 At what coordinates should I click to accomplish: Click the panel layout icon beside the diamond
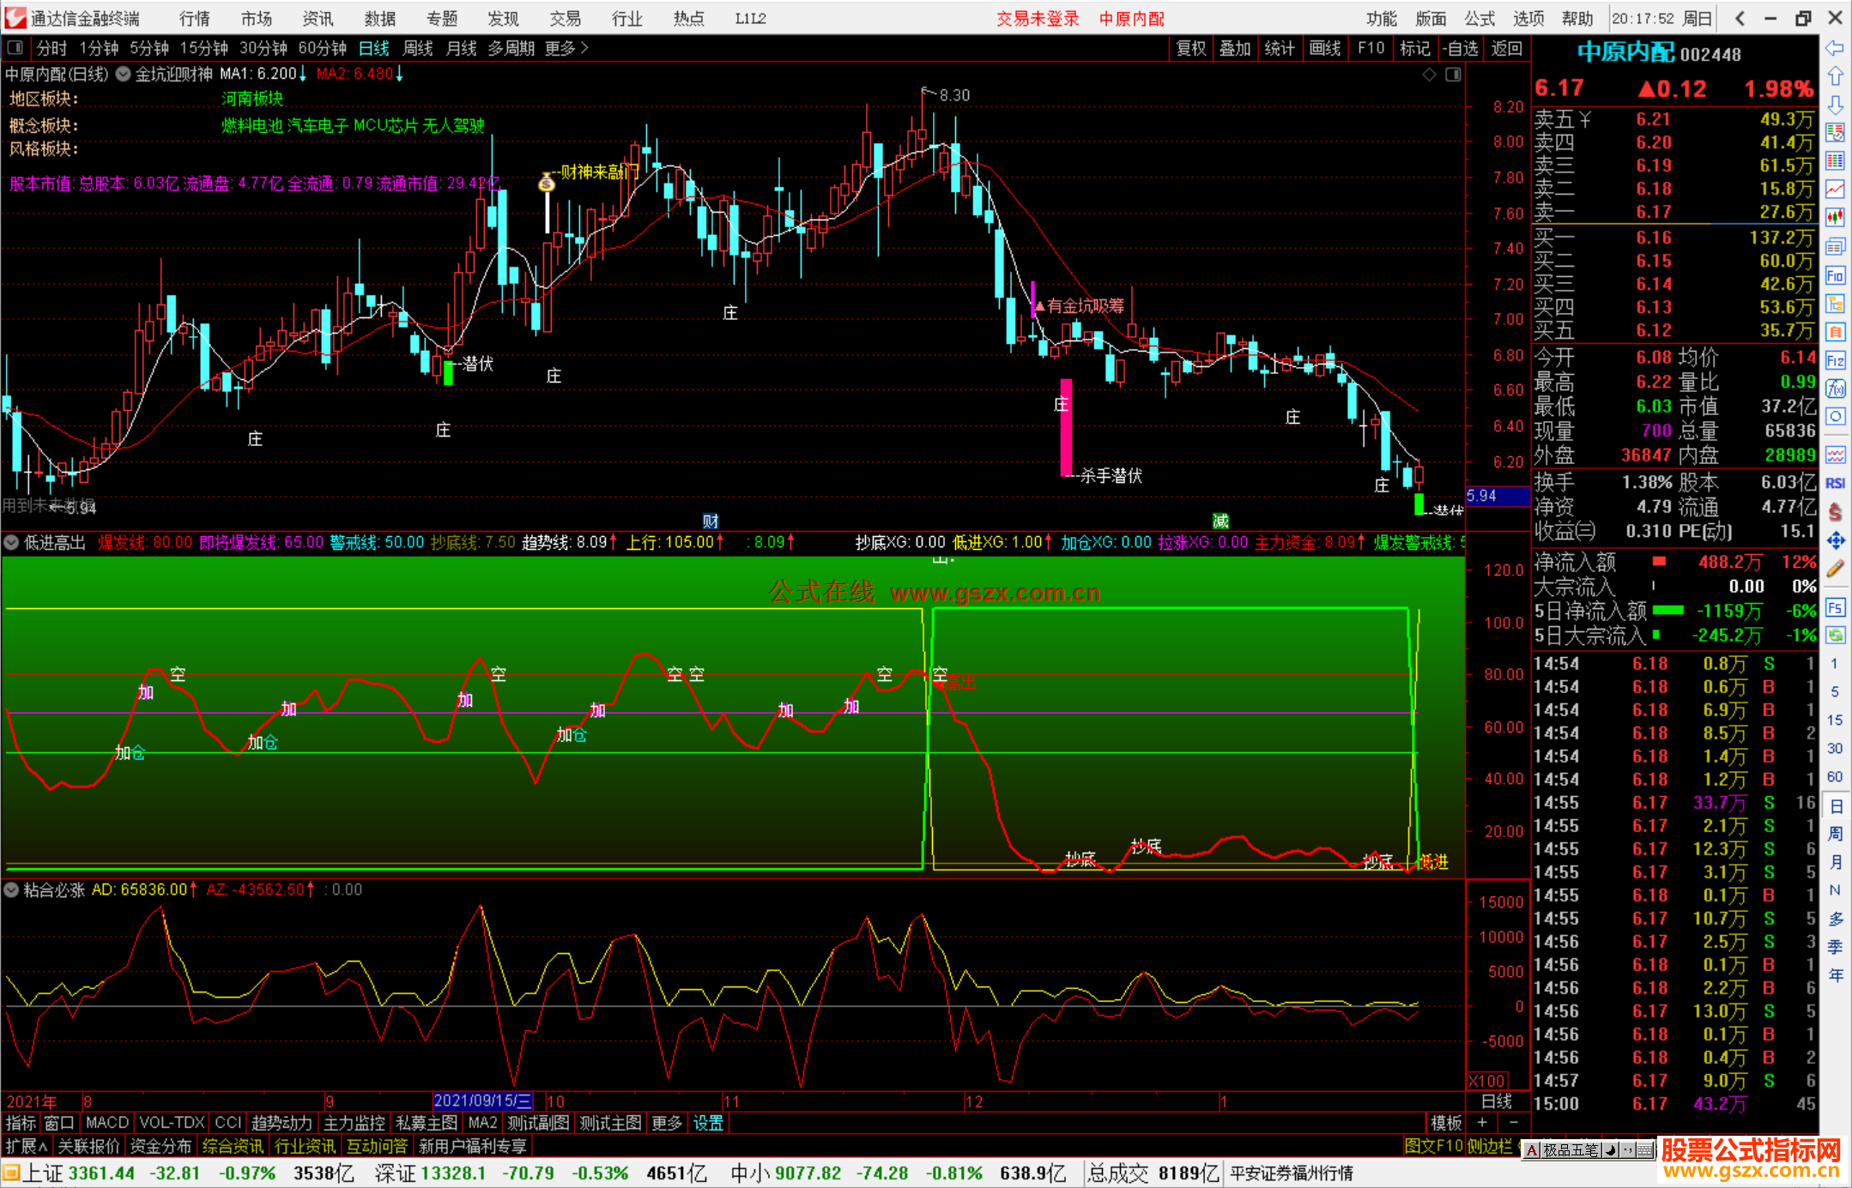[x=1453, y=75]
